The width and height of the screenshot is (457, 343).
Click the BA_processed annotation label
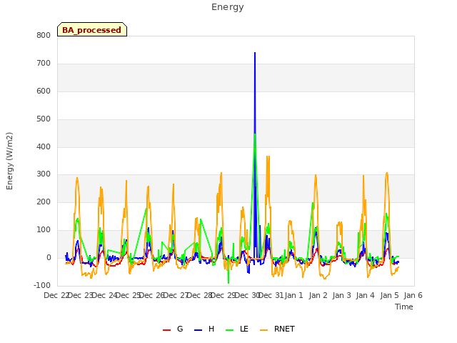(x=92, y=30)
